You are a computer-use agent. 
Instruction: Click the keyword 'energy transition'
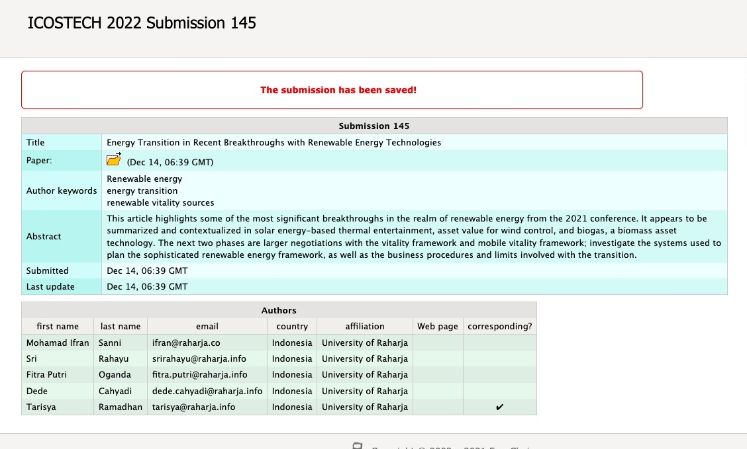point(142,190)
